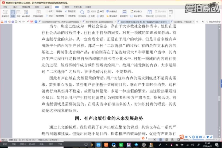Toggle the ruler checkbox
The image size is (222, 148).
(x=47, y=12)
